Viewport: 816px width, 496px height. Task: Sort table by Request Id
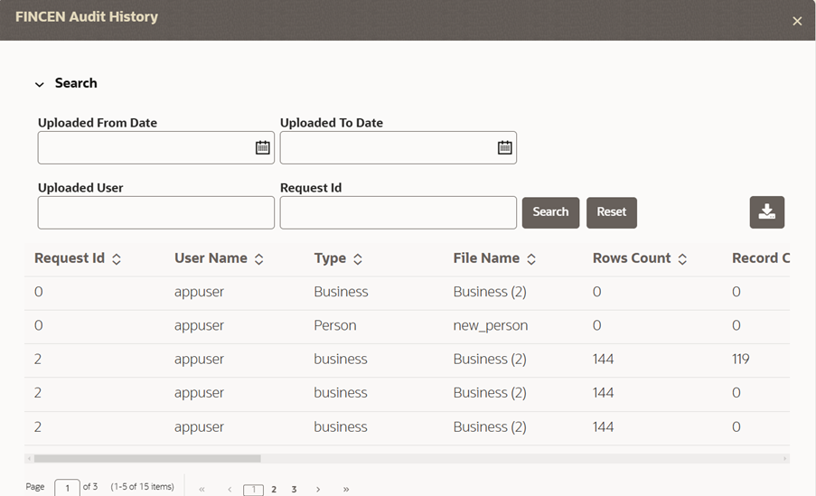117,258
